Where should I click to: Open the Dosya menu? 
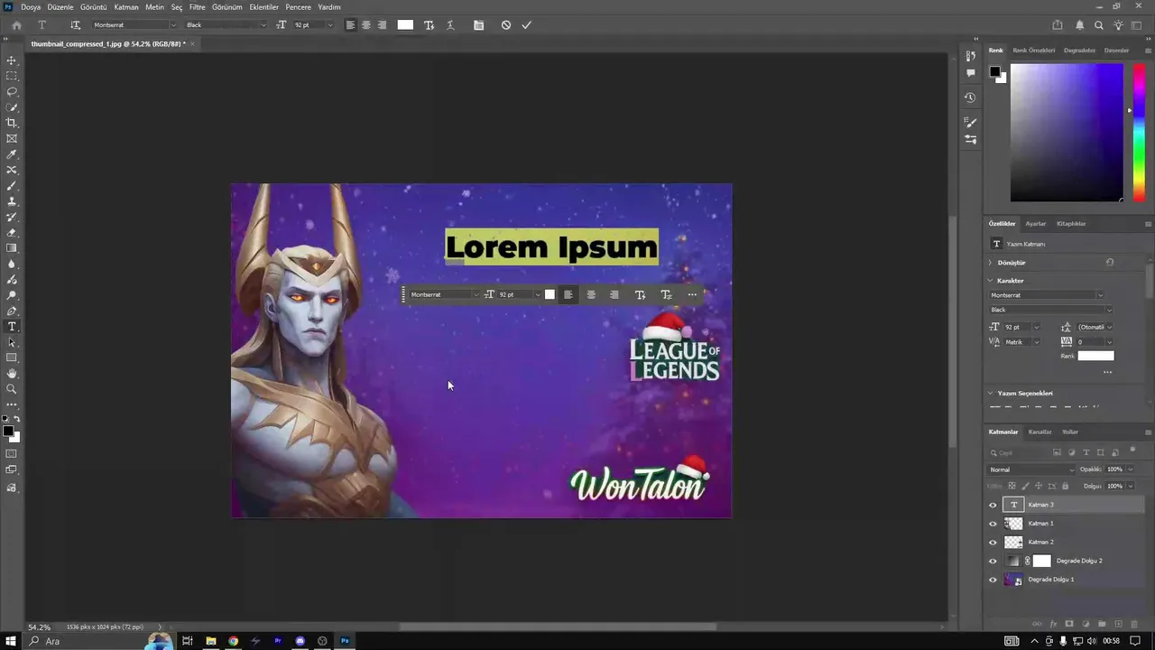(x=31, y=7)
